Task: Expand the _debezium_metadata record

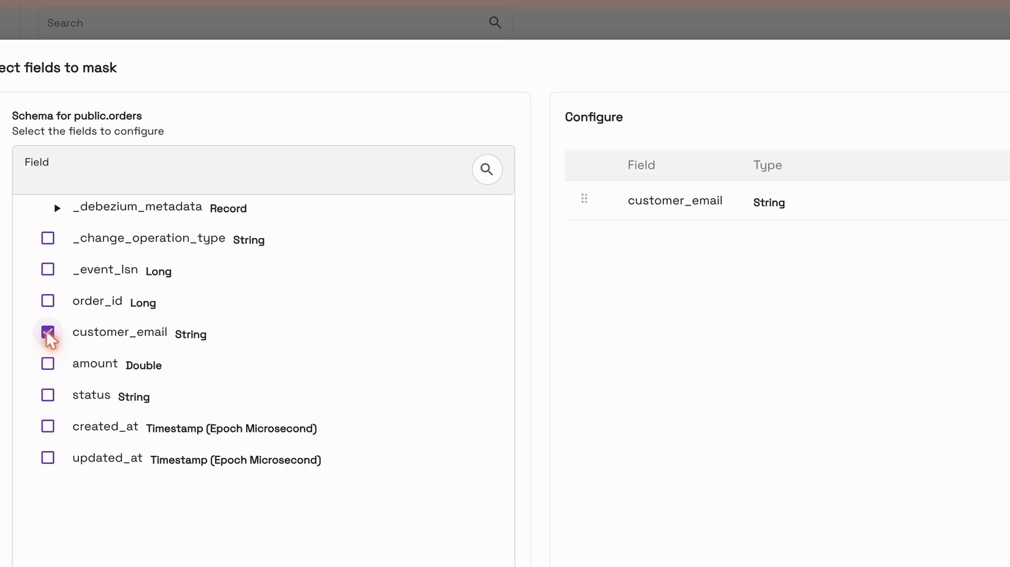Action: [x=57, y=208]
